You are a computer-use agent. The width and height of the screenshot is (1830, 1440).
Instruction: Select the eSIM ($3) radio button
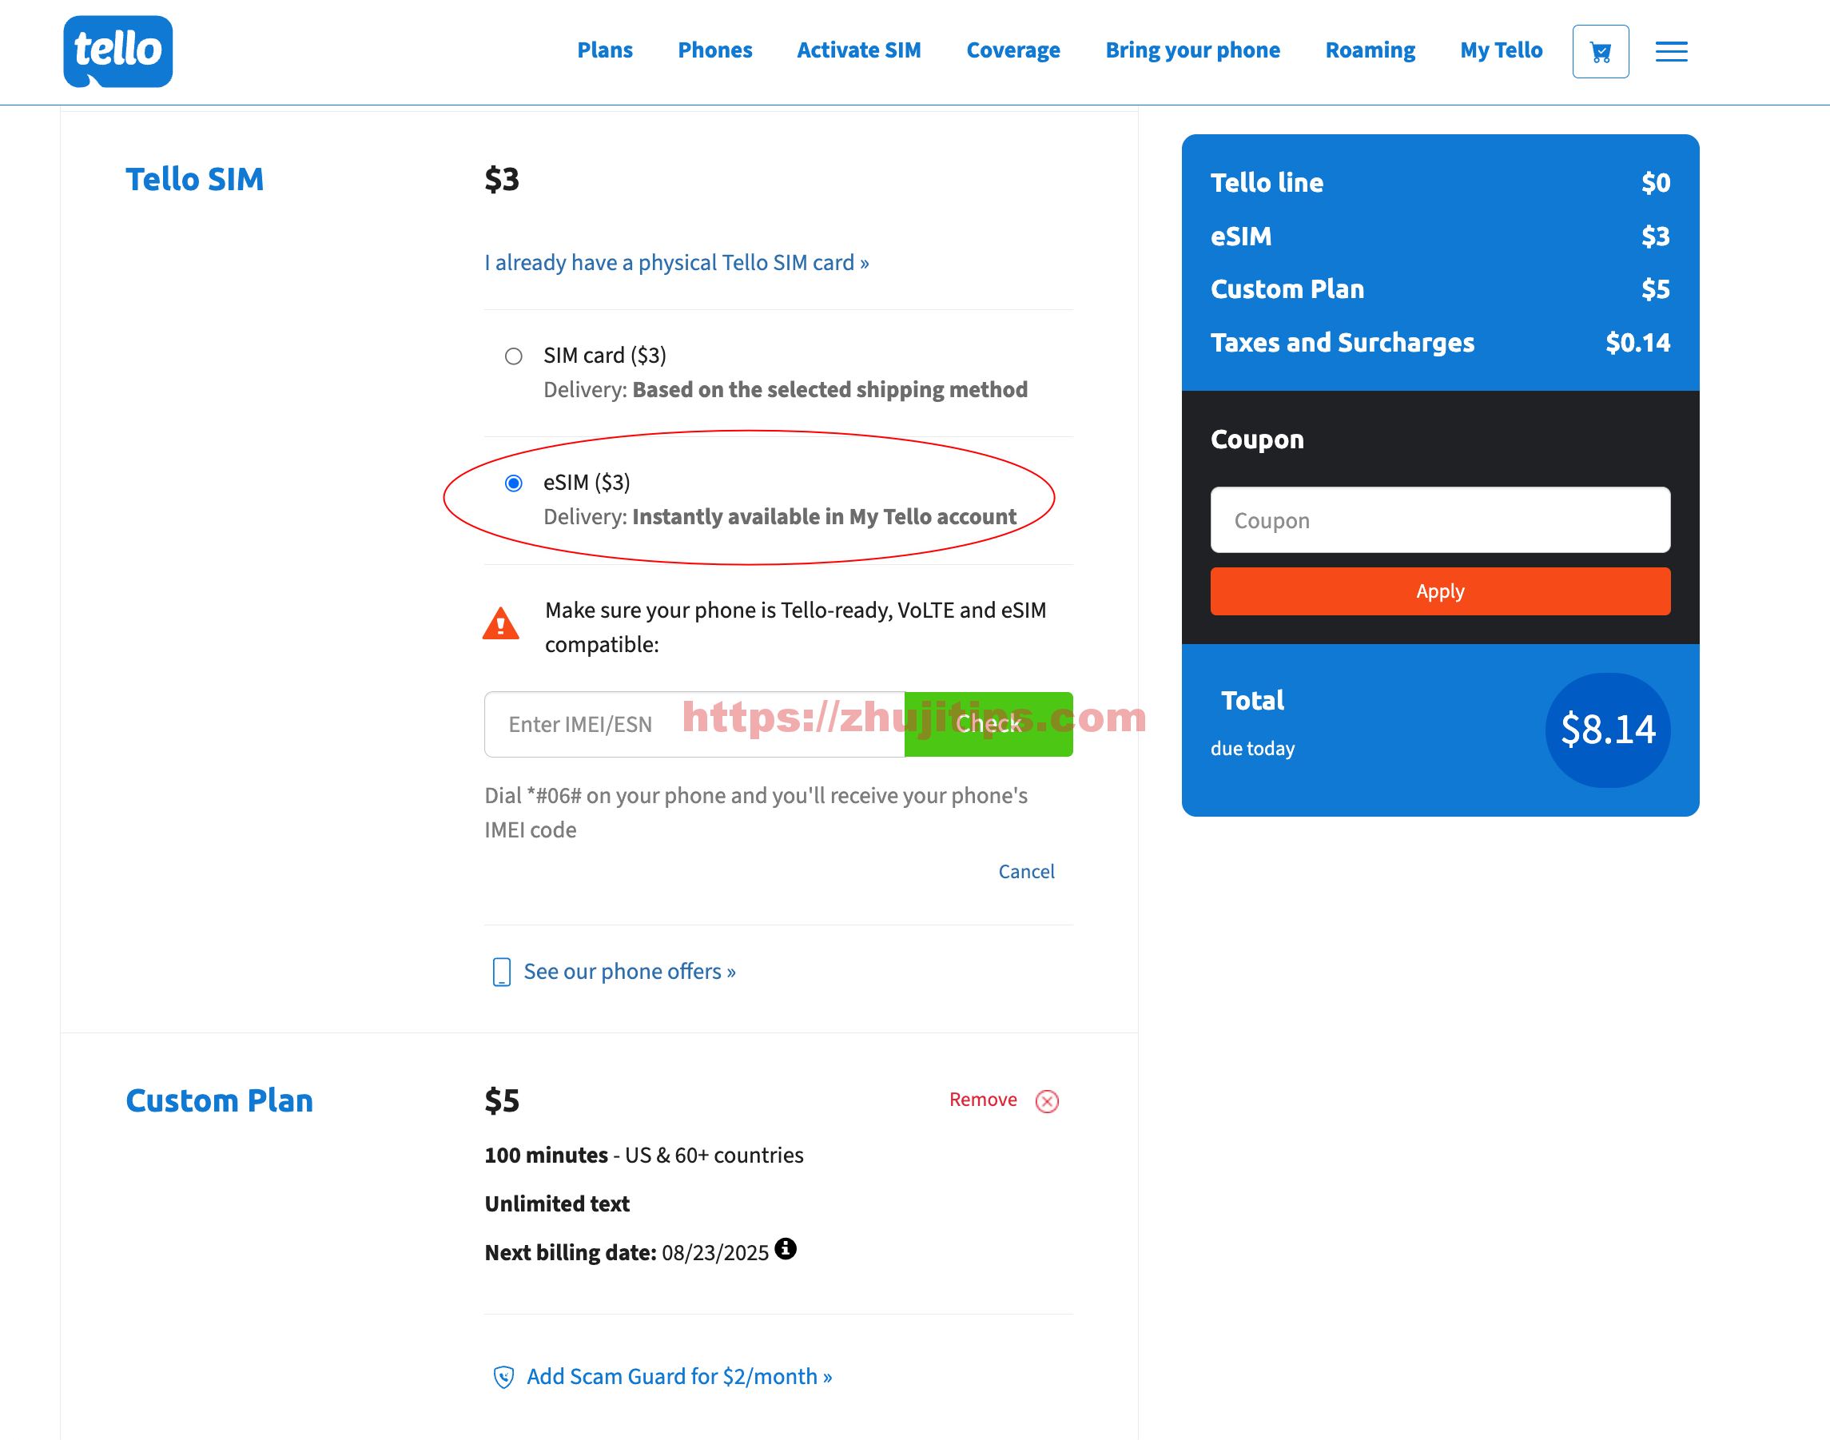point(513,483)
